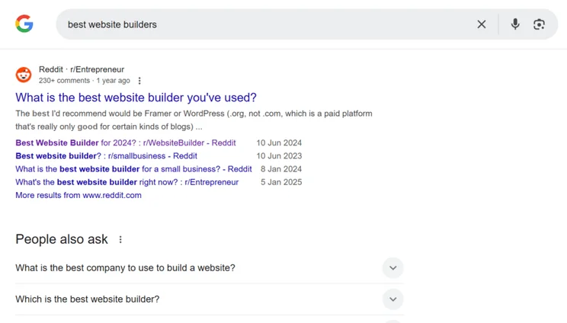Click the date '10 Jun 2024'
Screen dimensions: 567x323
tap(279, 142)
